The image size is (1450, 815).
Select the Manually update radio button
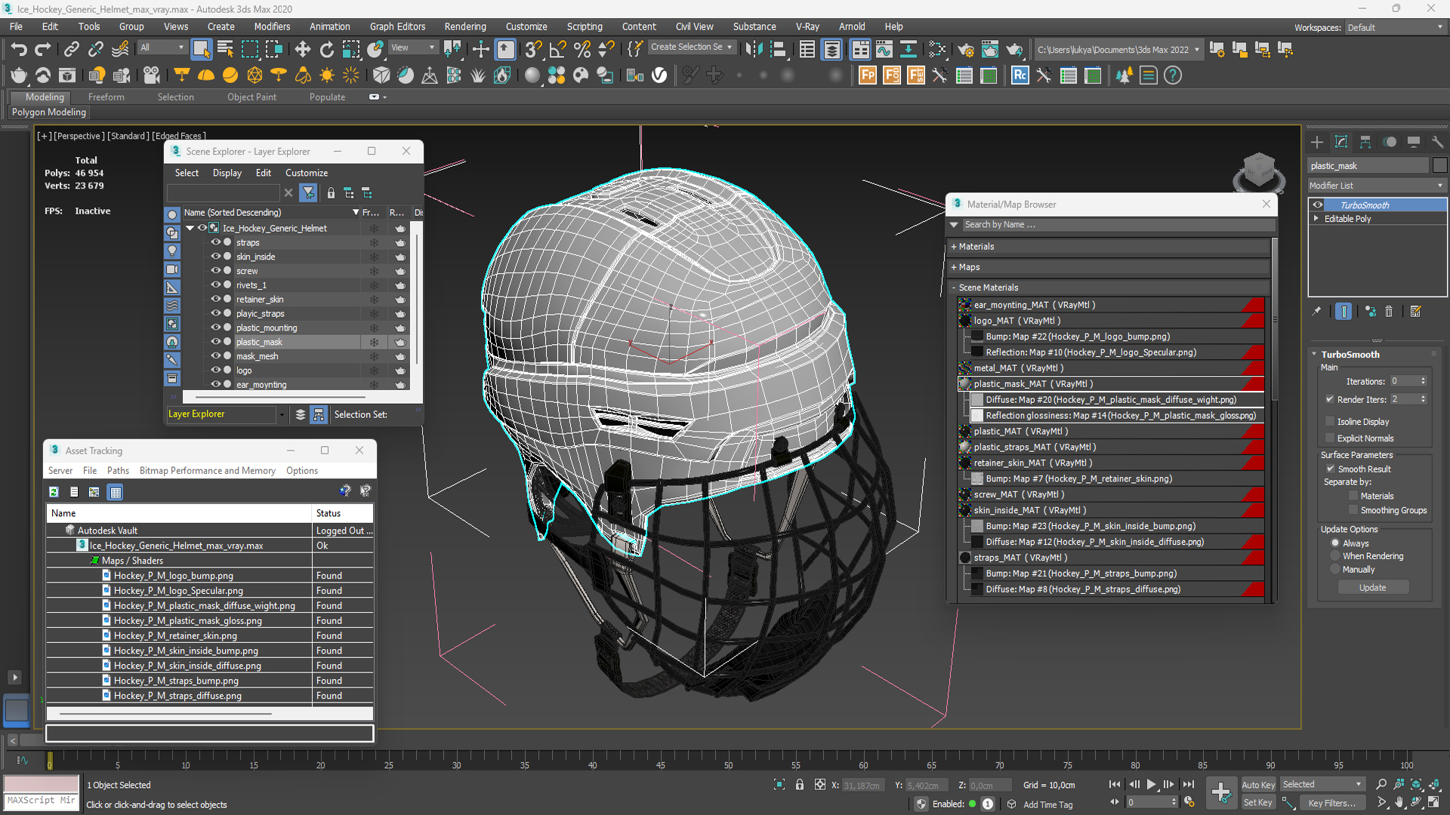(1335, 570)
